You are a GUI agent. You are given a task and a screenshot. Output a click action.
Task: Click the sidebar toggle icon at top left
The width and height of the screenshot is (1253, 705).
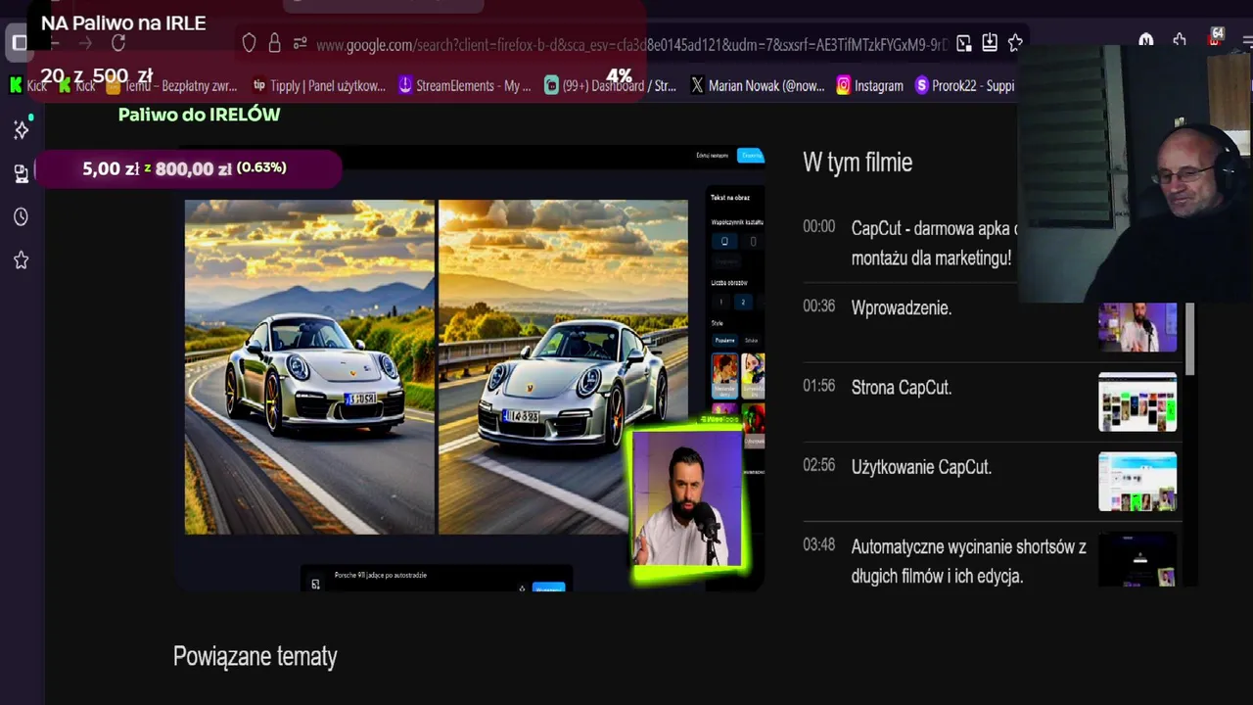click(19, 43)
